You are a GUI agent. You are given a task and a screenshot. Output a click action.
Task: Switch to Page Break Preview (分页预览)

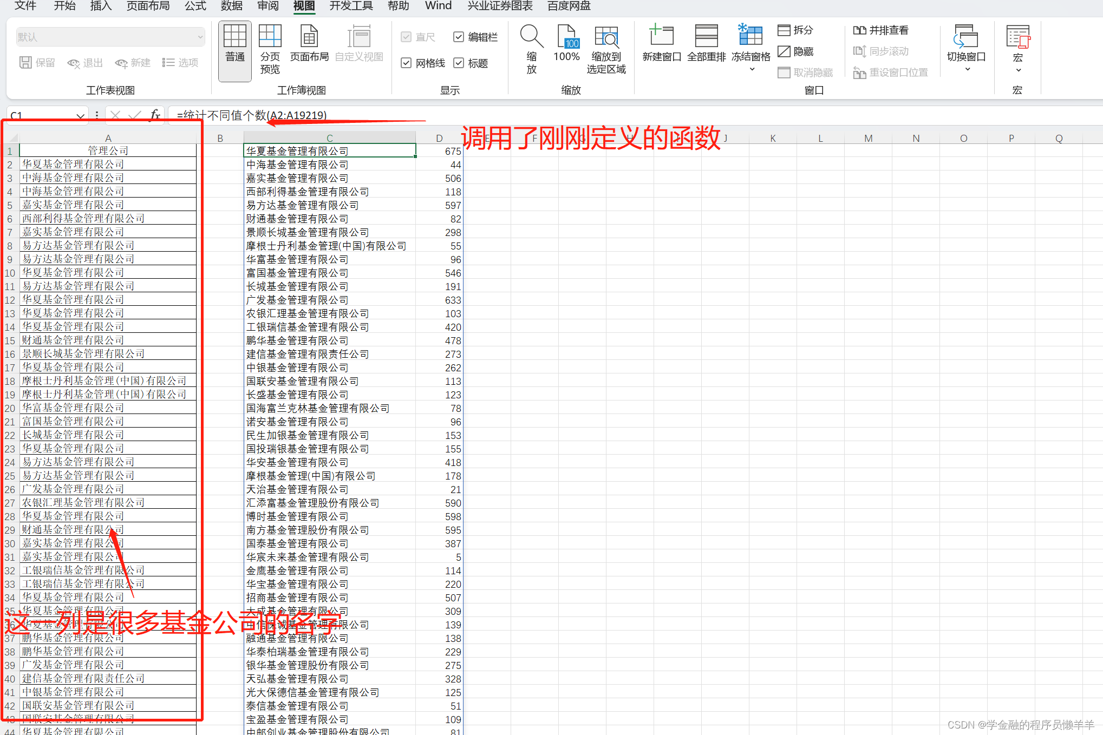coord(270,50)
